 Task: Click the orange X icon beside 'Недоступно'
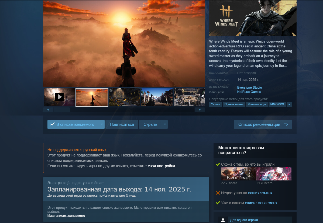218,193
